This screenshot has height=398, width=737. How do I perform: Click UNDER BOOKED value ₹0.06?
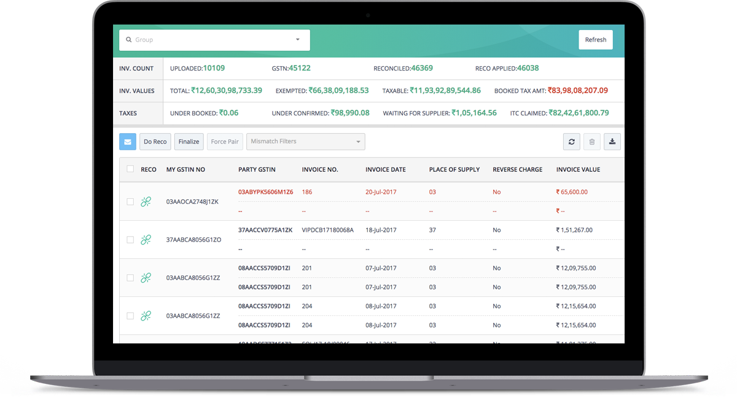pyautogui.click(x=229, y=113)
